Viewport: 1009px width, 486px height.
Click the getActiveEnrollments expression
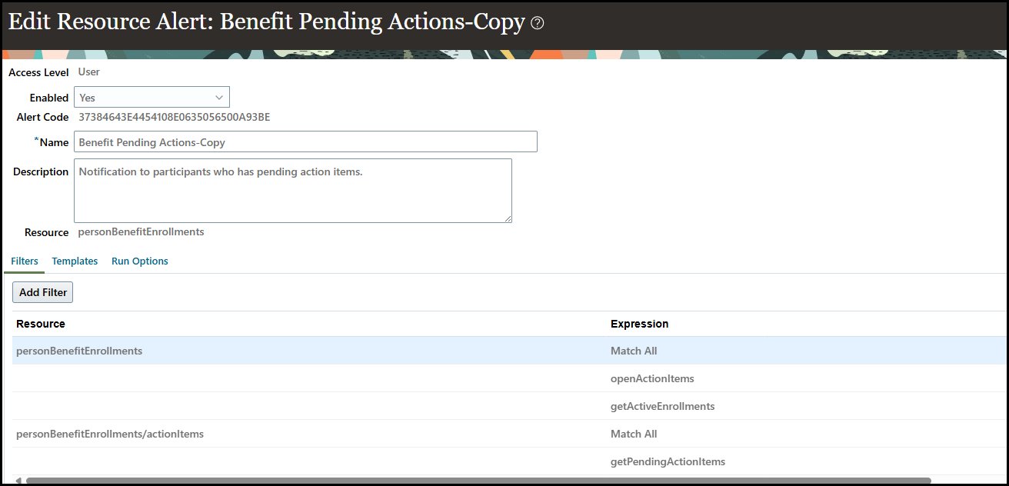(x=662, y=406)
